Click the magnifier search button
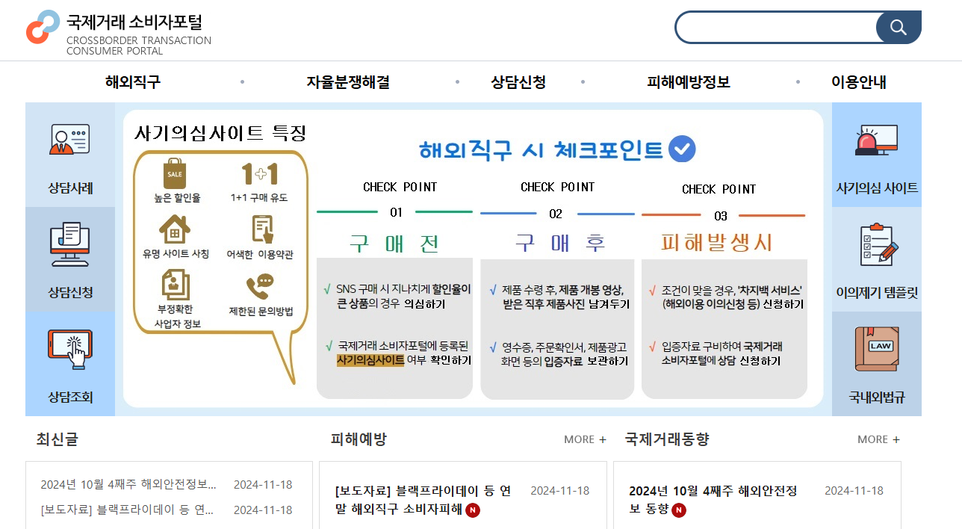 pyautogui.click(x=899, y=28)
